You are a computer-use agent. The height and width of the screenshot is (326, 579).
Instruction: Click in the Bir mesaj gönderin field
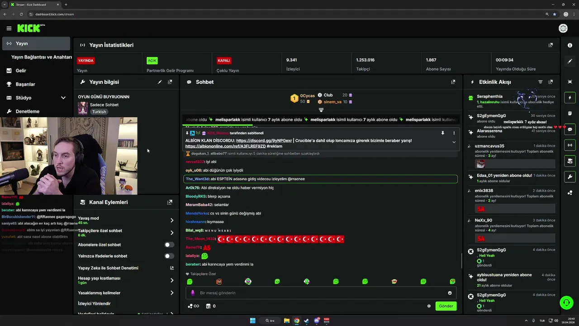pos(321,293)
